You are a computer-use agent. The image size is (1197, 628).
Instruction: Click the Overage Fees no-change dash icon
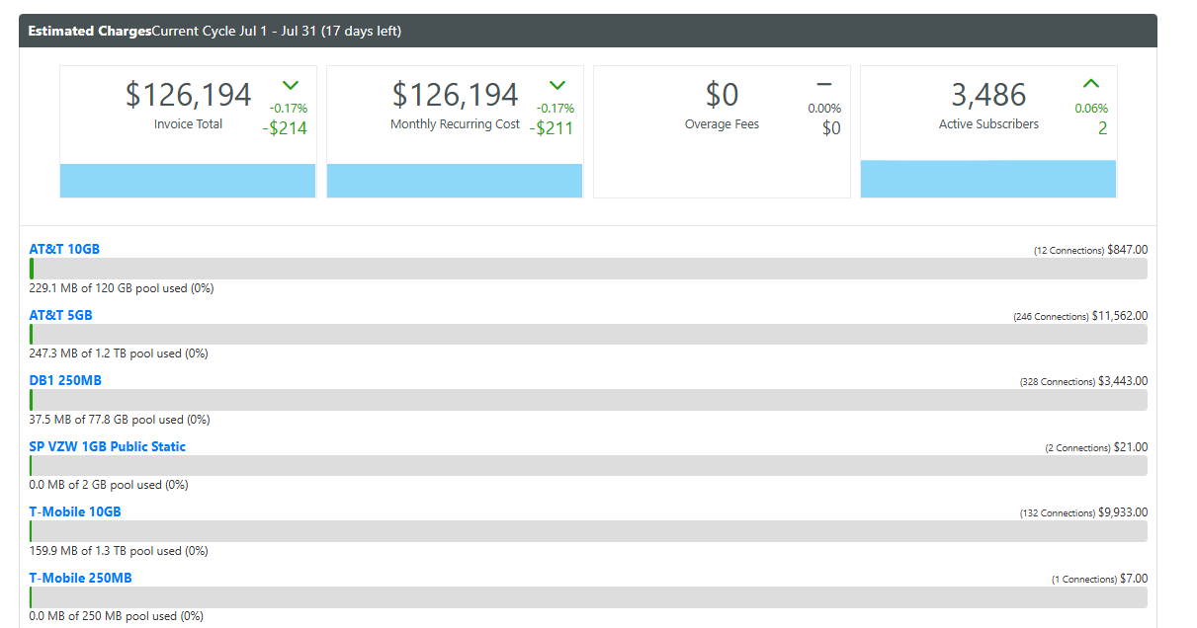point(824,83)
